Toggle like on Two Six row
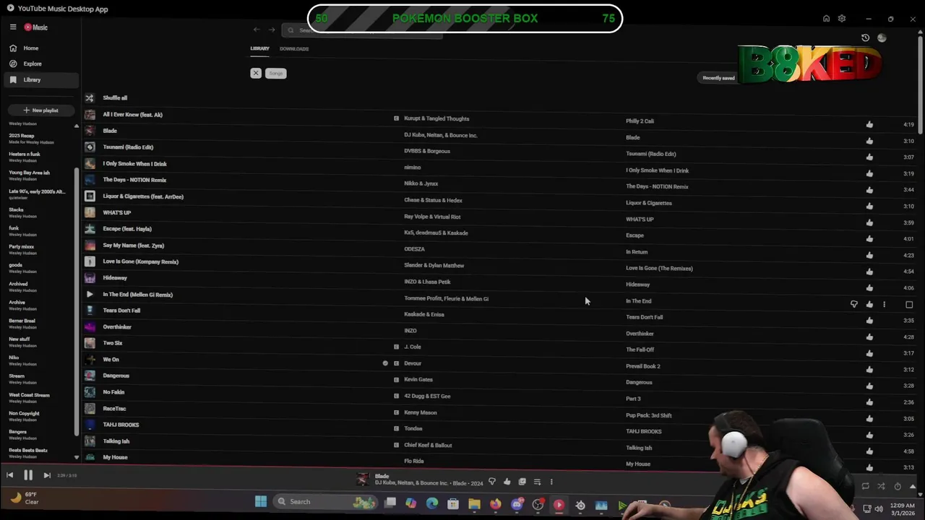The width and height of the screenshot is (925, 520). point(869,353)
